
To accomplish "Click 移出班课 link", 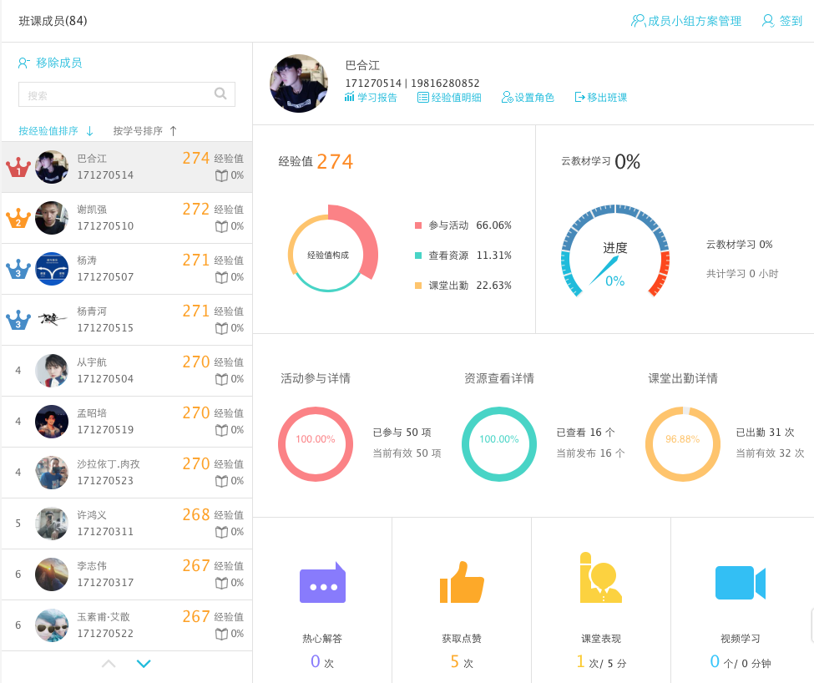I will [x=601, y=98].
